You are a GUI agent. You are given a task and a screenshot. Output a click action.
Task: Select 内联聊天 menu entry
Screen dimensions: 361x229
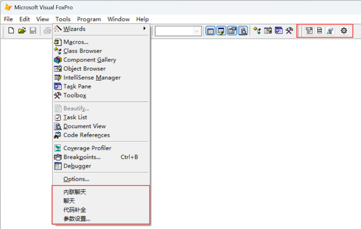(x=101, y=192)
